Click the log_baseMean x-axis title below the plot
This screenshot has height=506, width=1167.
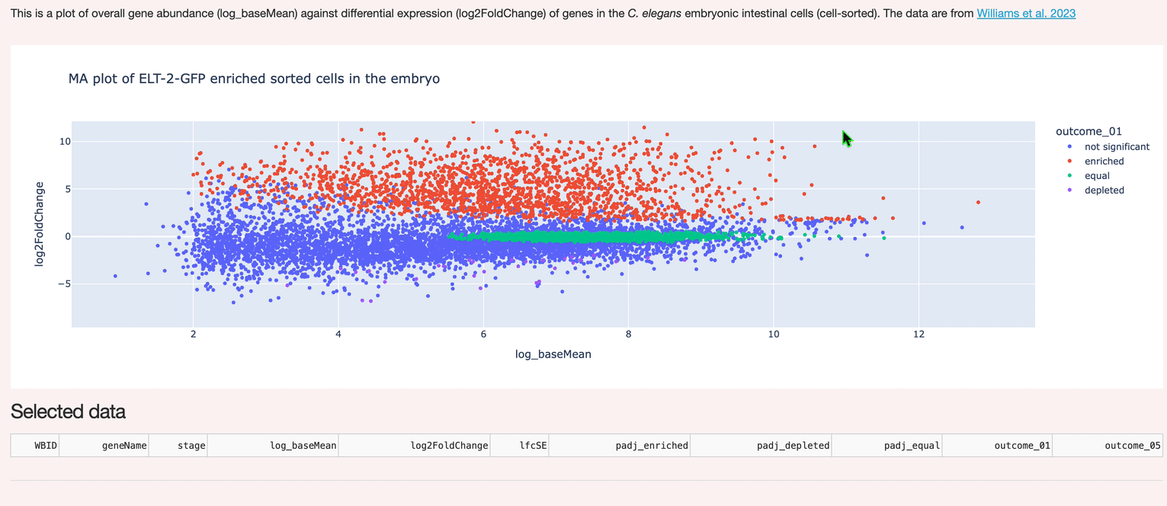click(553, 354)
